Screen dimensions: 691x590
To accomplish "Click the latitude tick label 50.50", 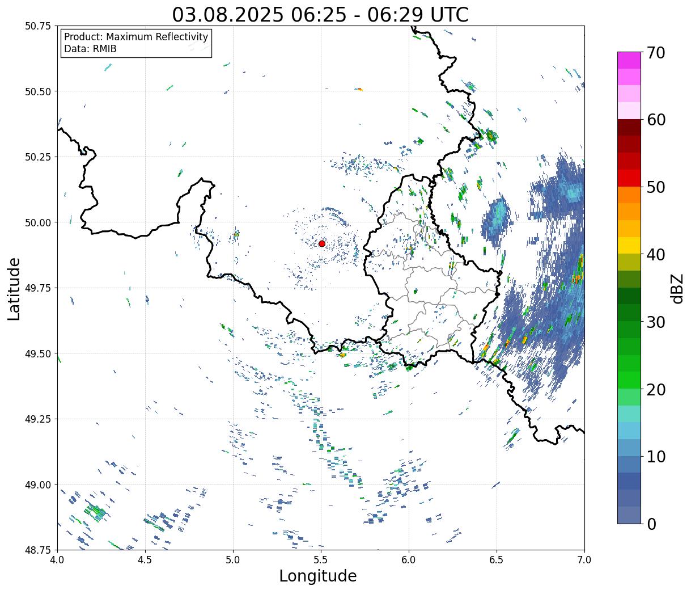I will tap(38, 91).
